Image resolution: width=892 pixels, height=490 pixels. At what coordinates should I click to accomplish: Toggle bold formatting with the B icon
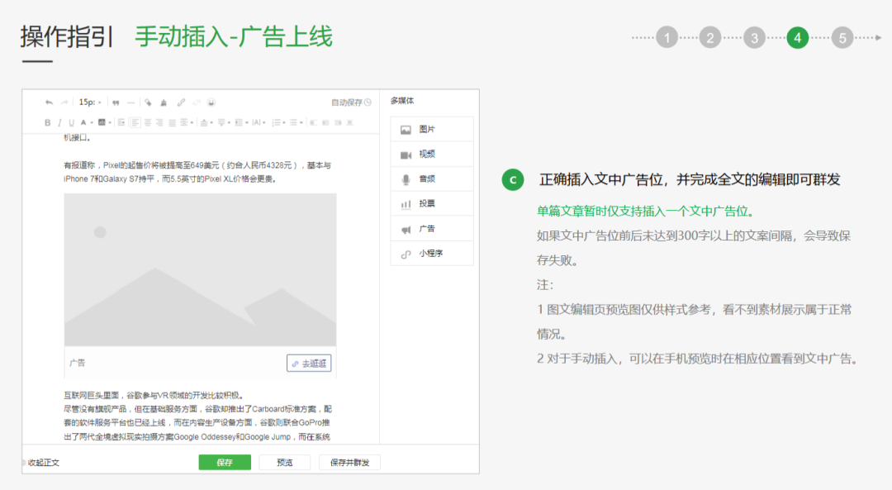click(47, 122)
